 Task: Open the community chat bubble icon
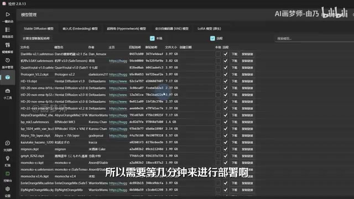coord(8,143)
